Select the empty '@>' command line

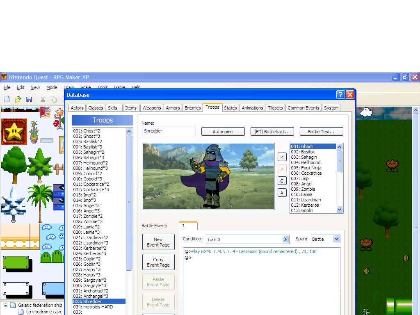point(188,258)
